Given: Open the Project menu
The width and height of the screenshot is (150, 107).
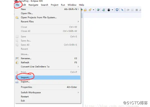Looking at the screenshot, I should [54, 5].
